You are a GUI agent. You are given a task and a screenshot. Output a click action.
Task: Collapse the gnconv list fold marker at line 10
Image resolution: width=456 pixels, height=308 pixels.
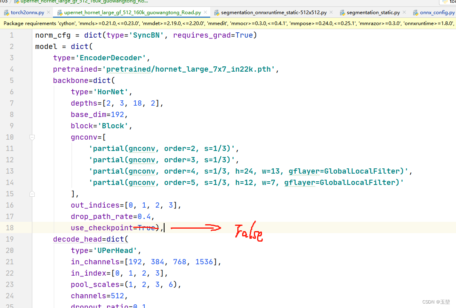(32, 137)
